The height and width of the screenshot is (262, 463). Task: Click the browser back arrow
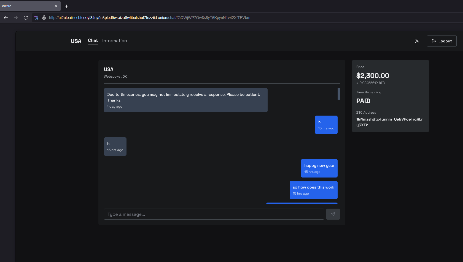point(6,18)
